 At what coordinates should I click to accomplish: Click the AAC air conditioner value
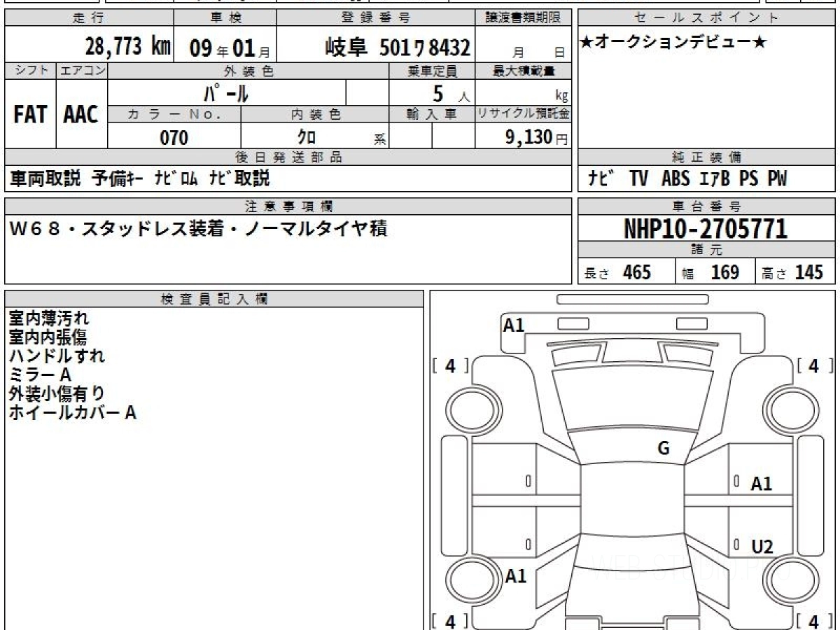coord(81,115)
